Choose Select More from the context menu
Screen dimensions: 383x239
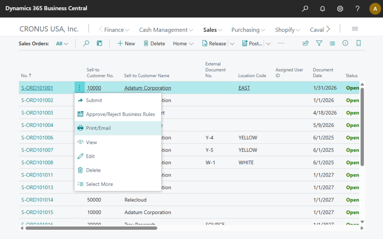tap(118, 184)
